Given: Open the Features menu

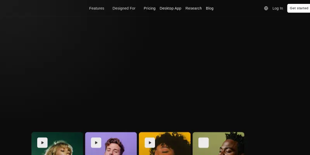Looking at the screenshot, I should [96, 8].
